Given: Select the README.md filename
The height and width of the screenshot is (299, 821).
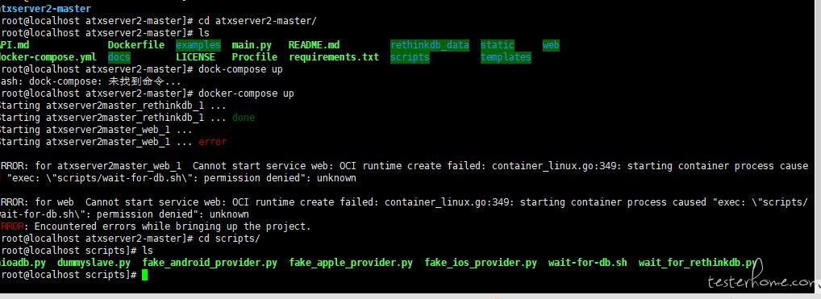Looking at the screenshot, I should point(314,45).
